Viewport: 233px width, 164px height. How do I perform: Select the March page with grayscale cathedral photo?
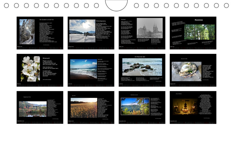tap(142, 33)
